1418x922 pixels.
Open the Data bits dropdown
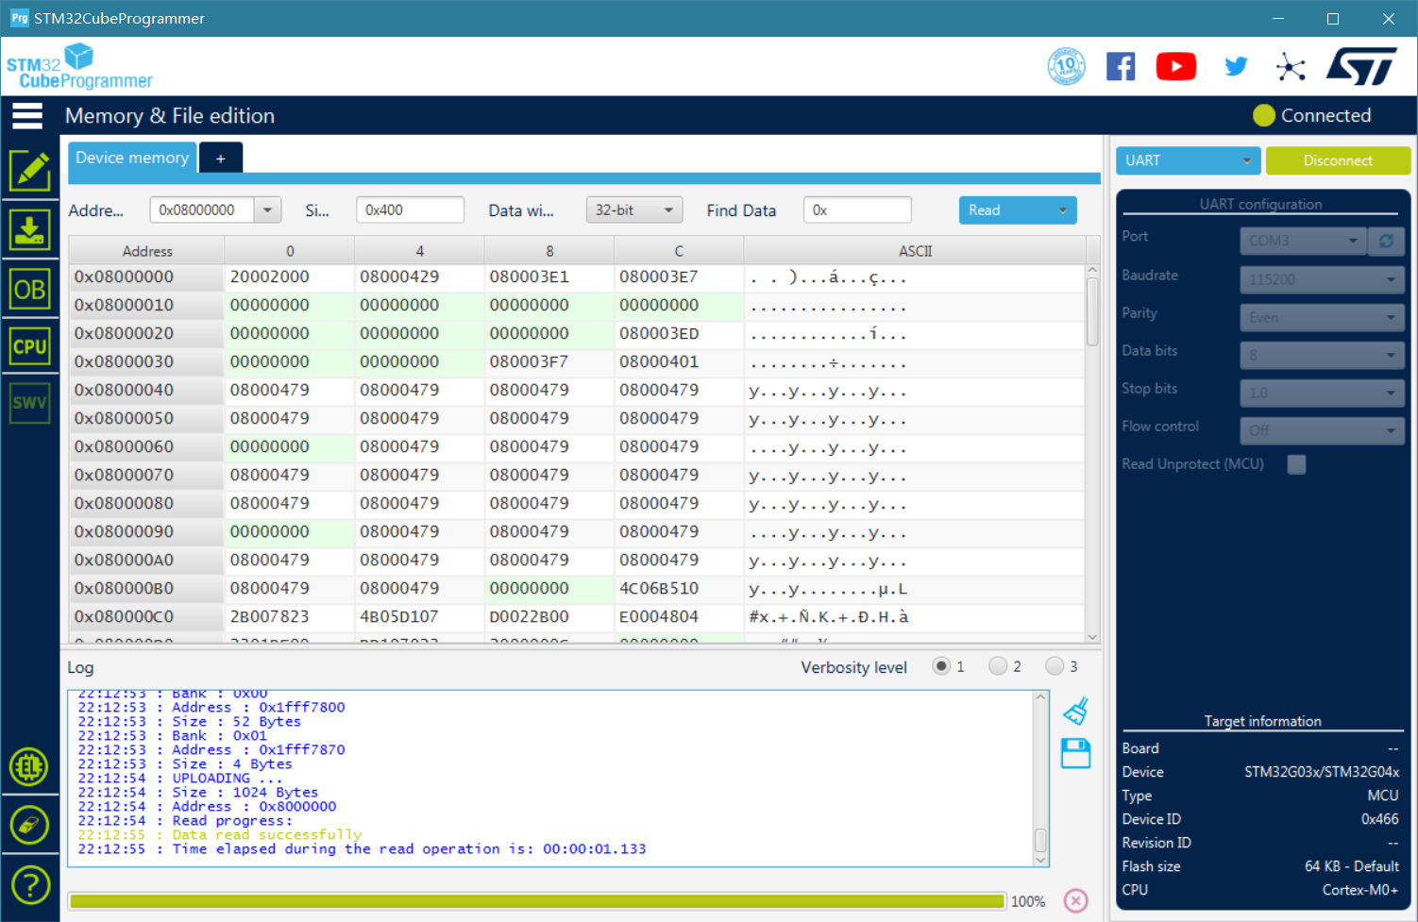[1323, 355]
